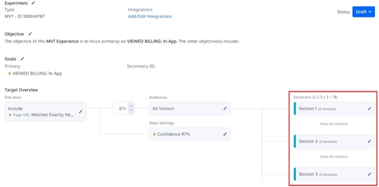
Task: Show All Versions under Section 2
Action: 334,157
